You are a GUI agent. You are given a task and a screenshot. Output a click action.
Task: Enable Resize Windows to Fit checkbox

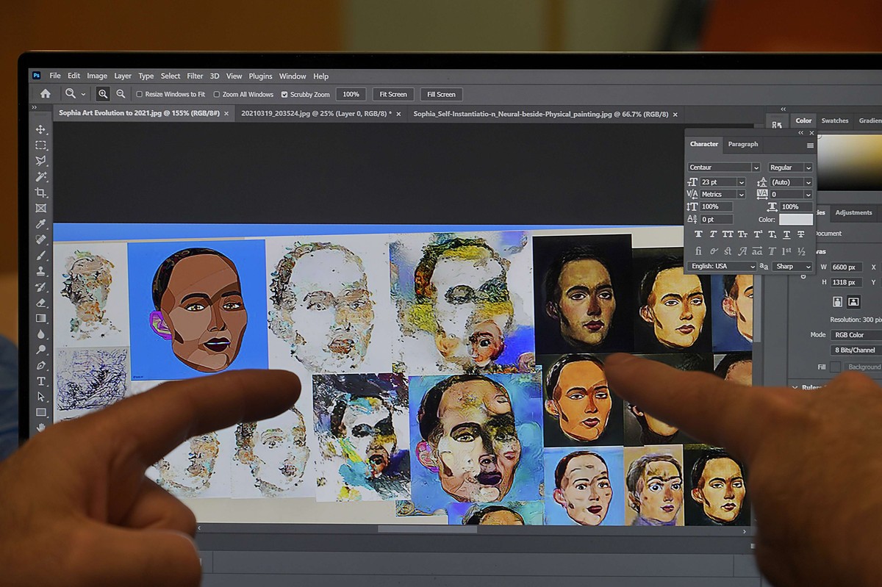tap(140, 94)
